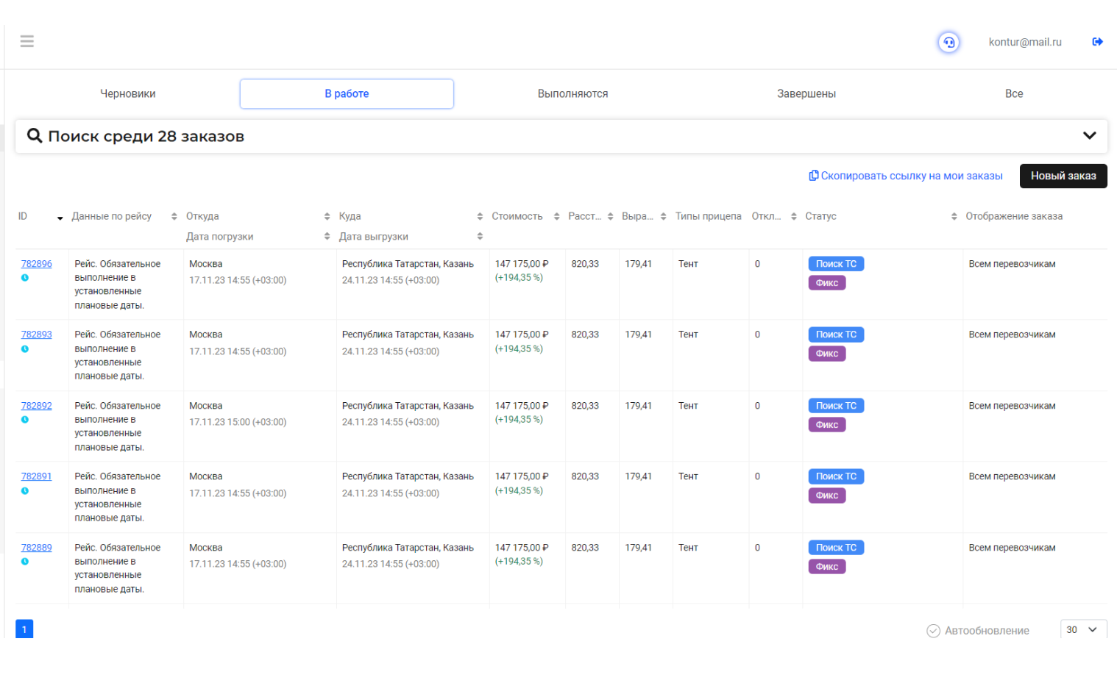Click Новый заказ button
Screen dimensions: 1117x683
tap(1063, 176)
